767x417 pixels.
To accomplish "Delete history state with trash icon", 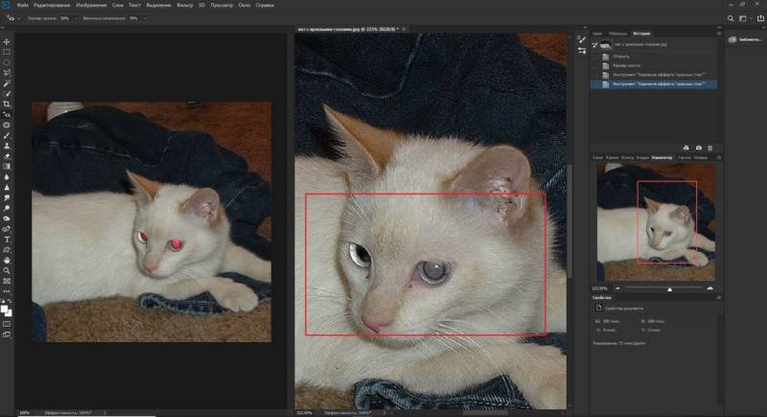I will [710, 148].
